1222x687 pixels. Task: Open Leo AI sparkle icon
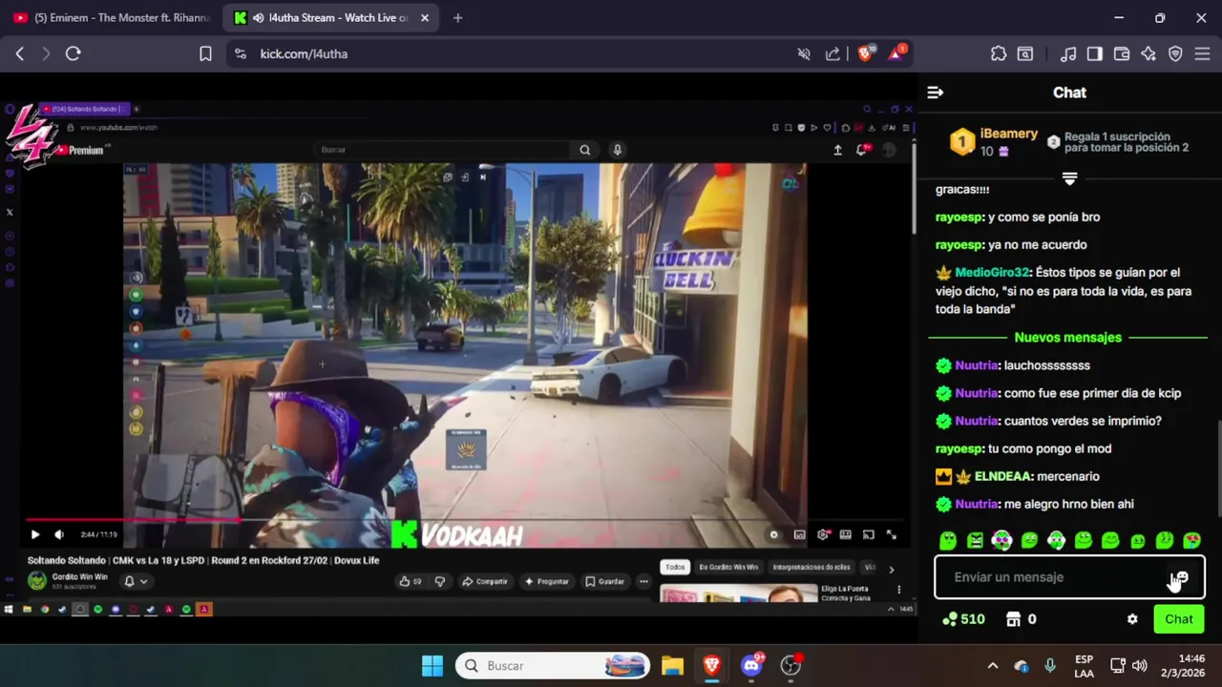[x=1148, y=54]
